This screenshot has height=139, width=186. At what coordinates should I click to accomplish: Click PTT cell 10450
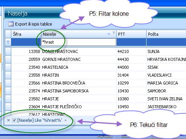coord(131,107)
